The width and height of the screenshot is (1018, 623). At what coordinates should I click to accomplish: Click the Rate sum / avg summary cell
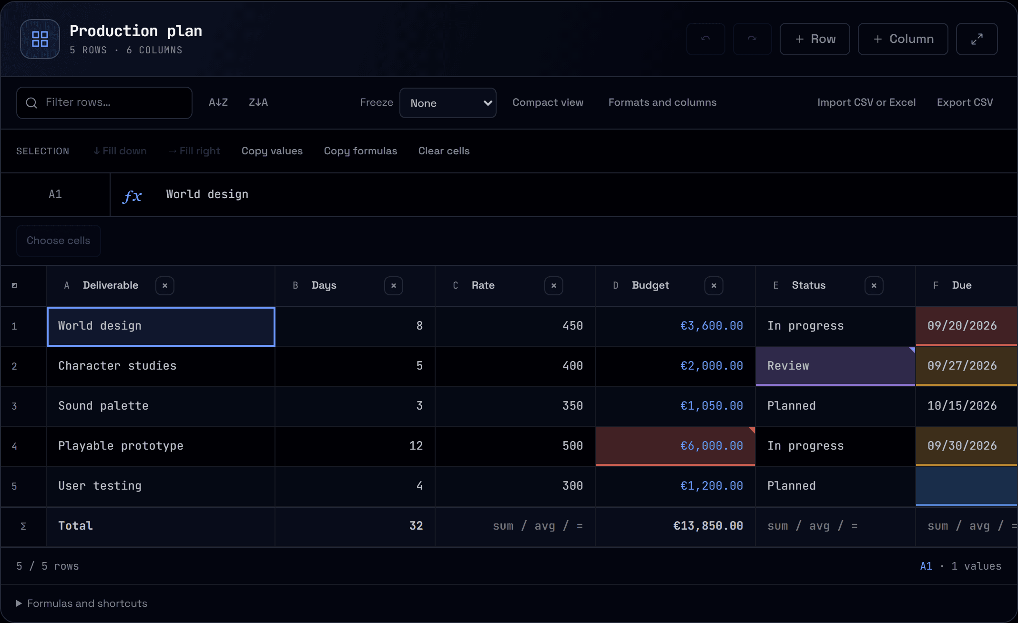pos(515,526)
